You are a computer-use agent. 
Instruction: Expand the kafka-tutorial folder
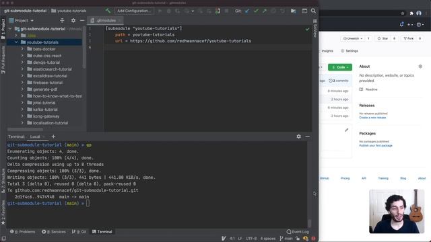(22, 109)
